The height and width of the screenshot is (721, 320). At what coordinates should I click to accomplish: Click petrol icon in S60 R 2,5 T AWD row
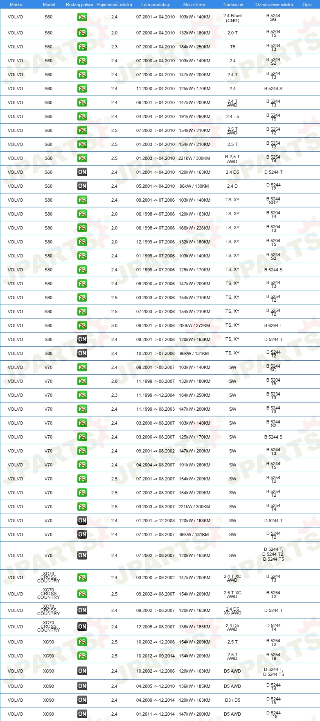click(82, 158)
